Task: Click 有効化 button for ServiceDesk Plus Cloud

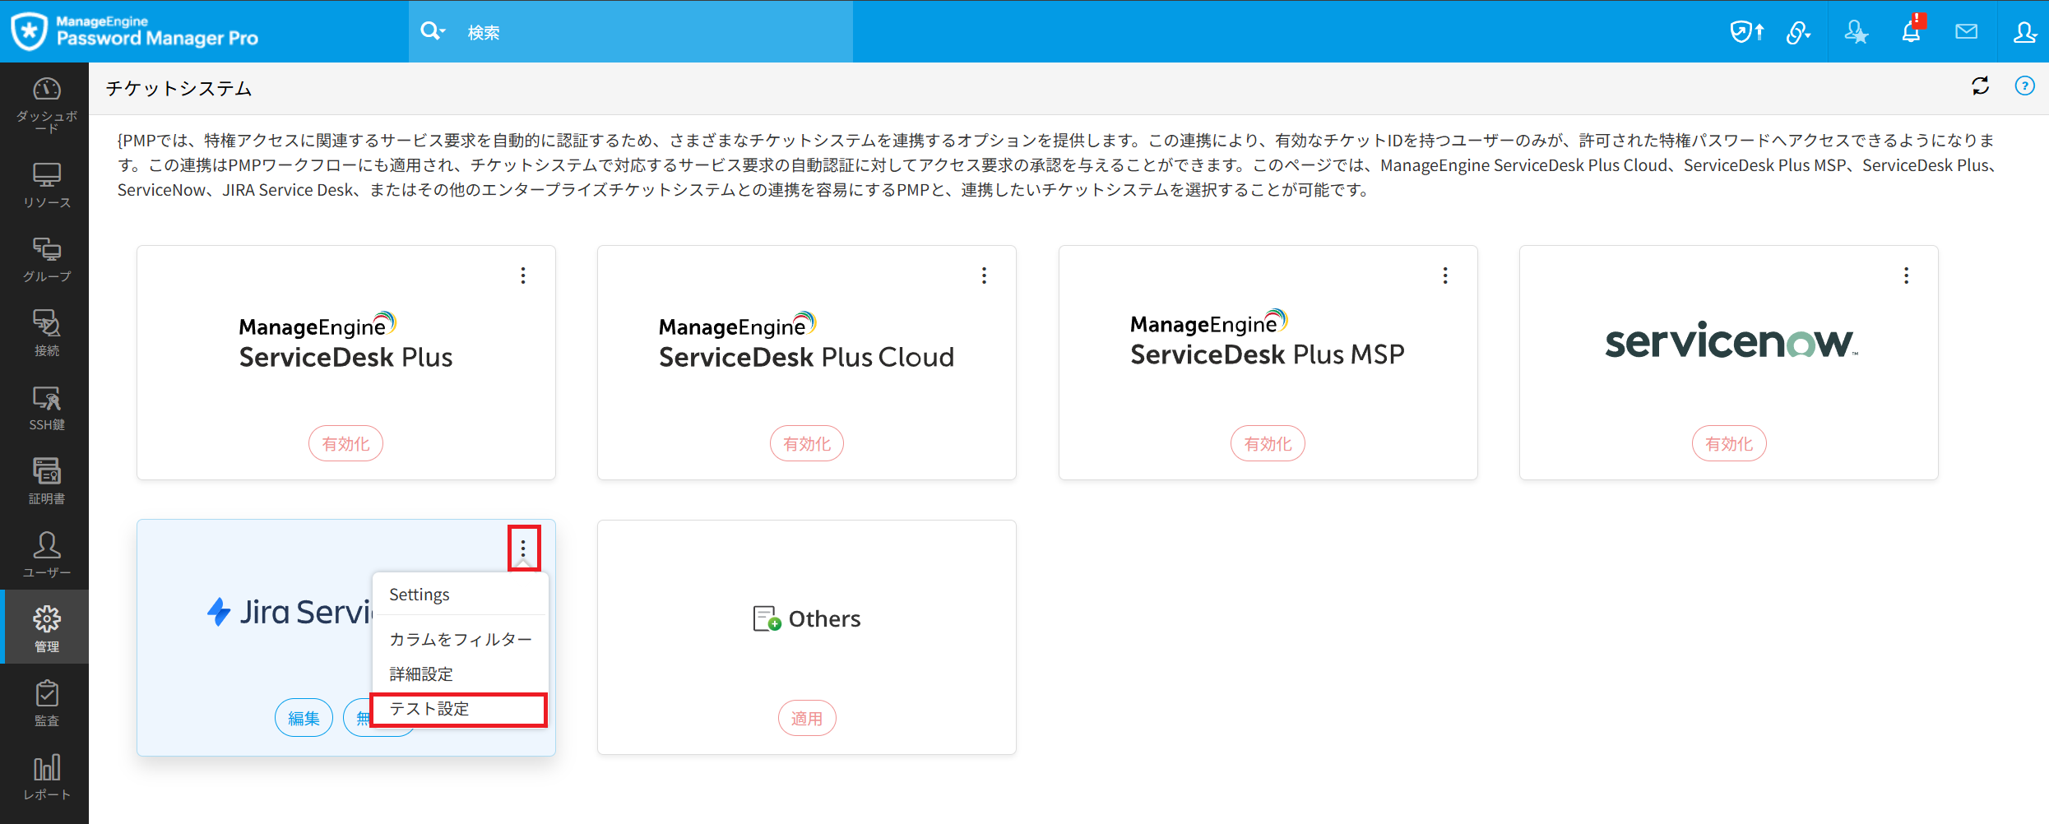Action: tap(806, 444)
